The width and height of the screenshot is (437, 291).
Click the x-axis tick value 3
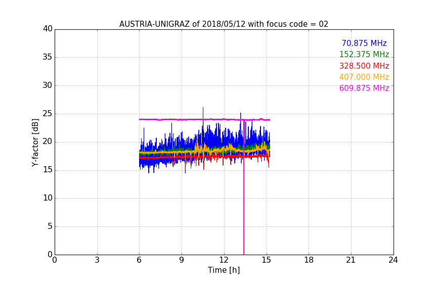(97, 260)
